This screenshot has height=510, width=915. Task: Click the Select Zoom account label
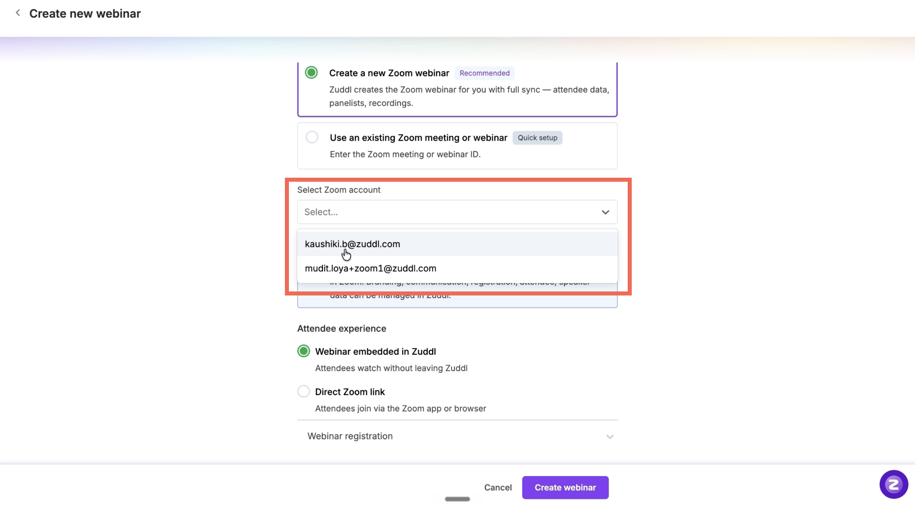pos(339,190)
